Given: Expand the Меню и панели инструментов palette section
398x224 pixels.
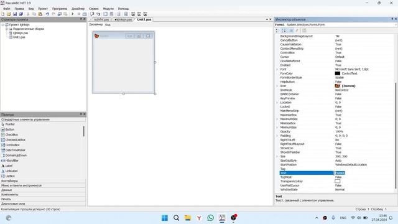Looking at the screenshot, I should (43, 185).
